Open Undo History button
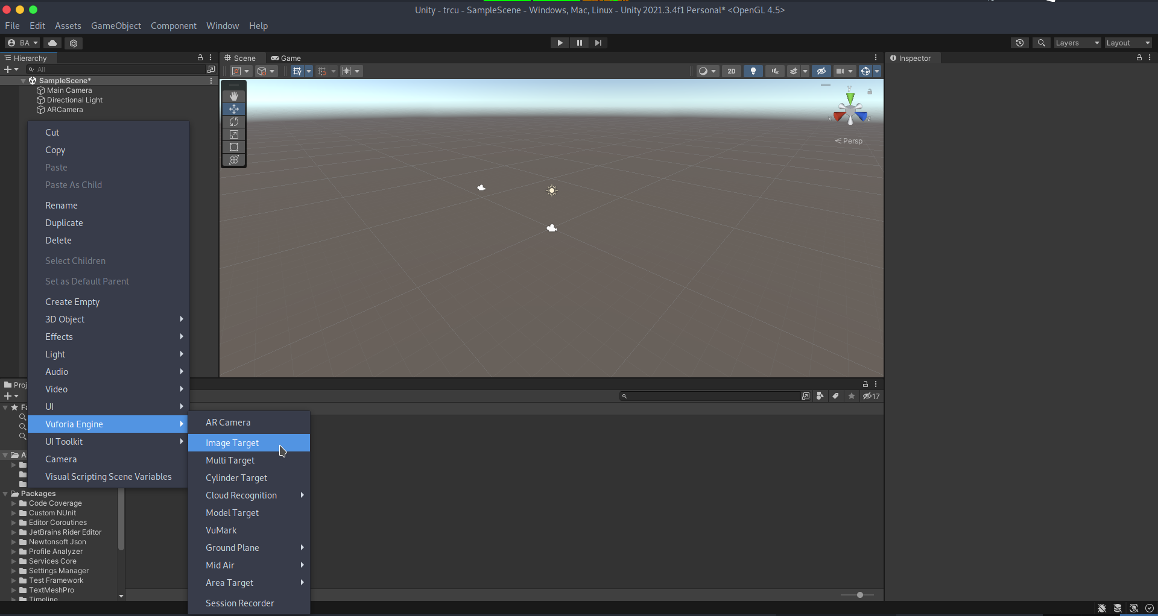1158x616 pixels. [x=1020, y=43]
